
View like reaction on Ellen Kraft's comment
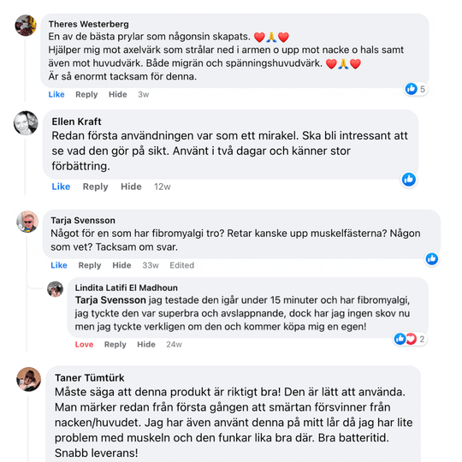(409, 179)
